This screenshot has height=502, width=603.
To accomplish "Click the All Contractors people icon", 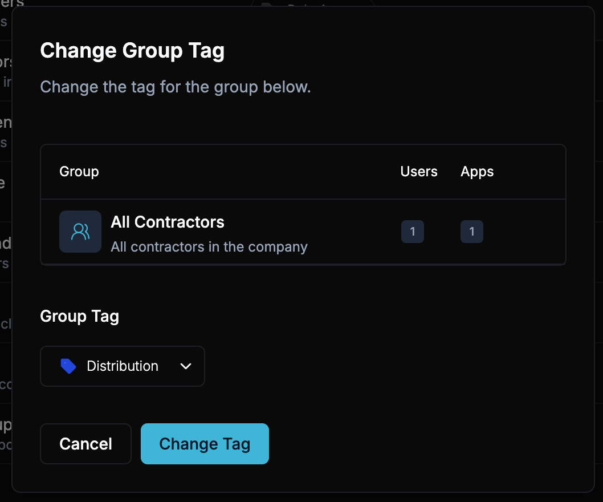I will tap(80, 232).
